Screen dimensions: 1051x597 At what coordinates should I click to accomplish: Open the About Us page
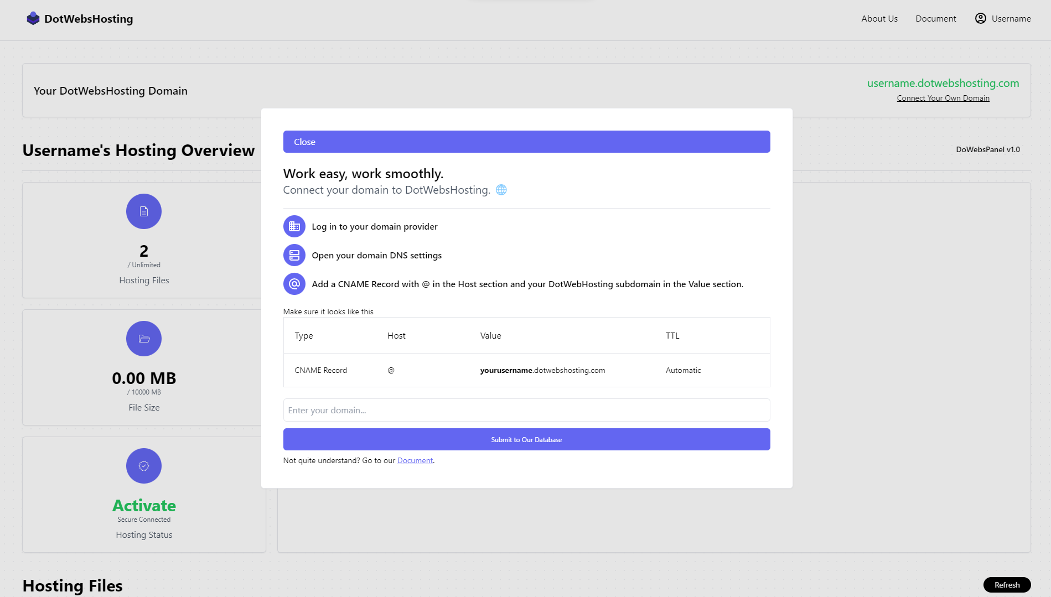click(x=879, y=18)
